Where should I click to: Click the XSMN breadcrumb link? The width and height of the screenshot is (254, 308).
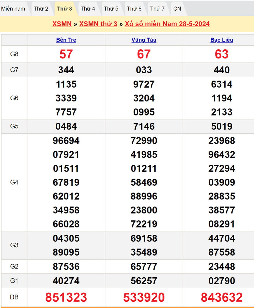[x=62, y=24]
